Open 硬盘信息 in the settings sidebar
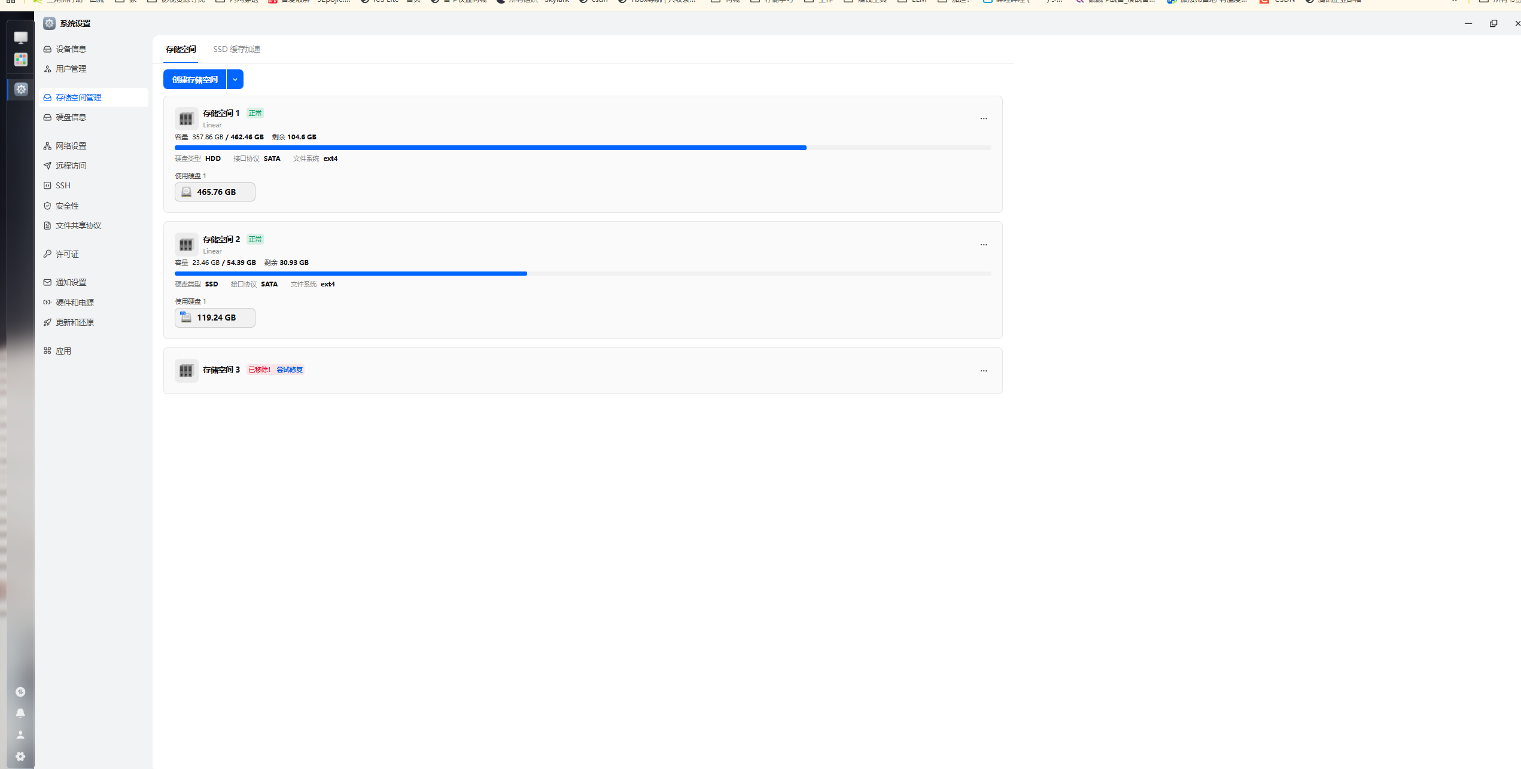The image size is (1521, 769). 71,117
